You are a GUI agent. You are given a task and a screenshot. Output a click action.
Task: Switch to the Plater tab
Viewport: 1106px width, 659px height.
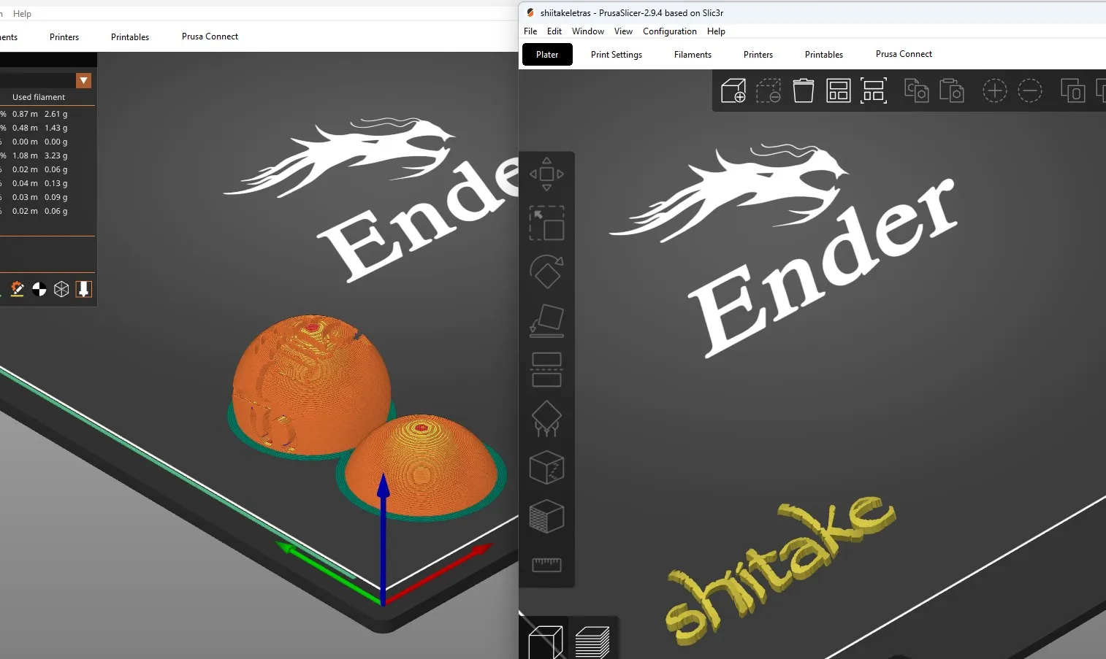547,55
